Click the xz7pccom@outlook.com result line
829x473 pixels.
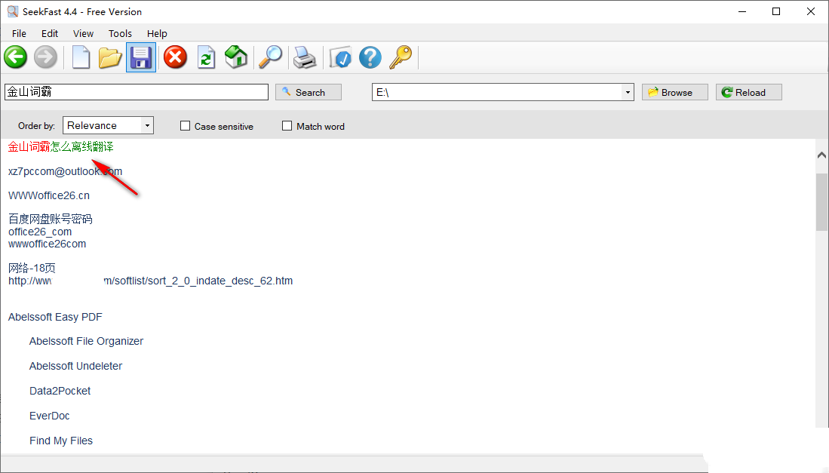pos(65,171)
